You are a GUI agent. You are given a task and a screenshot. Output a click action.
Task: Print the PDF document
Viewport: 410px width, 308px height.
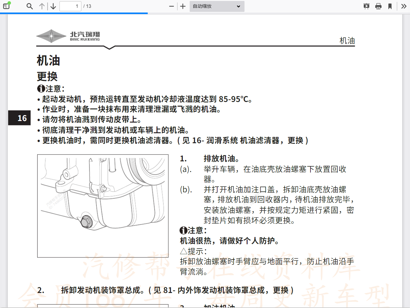[378, 6]
